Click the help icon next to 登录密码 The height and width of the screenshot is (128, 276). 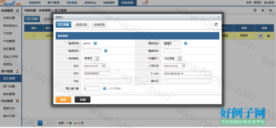click(x=106, y=51)
